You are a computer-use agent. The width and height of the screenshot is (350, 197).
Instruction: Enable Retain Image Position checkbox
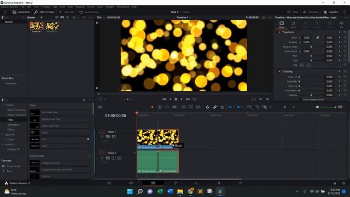click(x=300, y=100)
